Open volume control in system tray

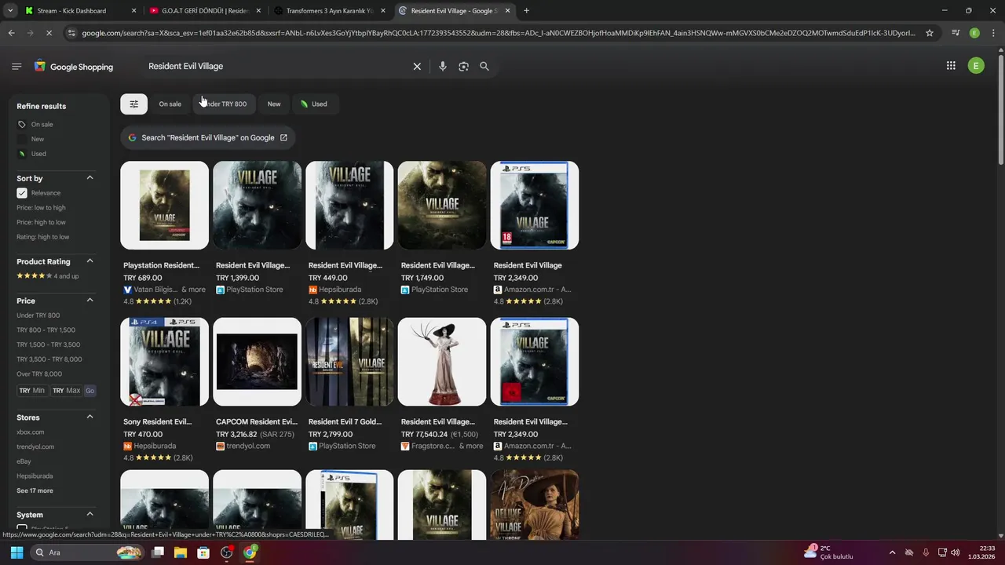tap(955, 552)
